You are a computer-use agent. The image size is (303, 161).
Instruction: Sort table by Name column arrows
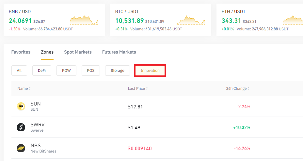tap(30, 89)
